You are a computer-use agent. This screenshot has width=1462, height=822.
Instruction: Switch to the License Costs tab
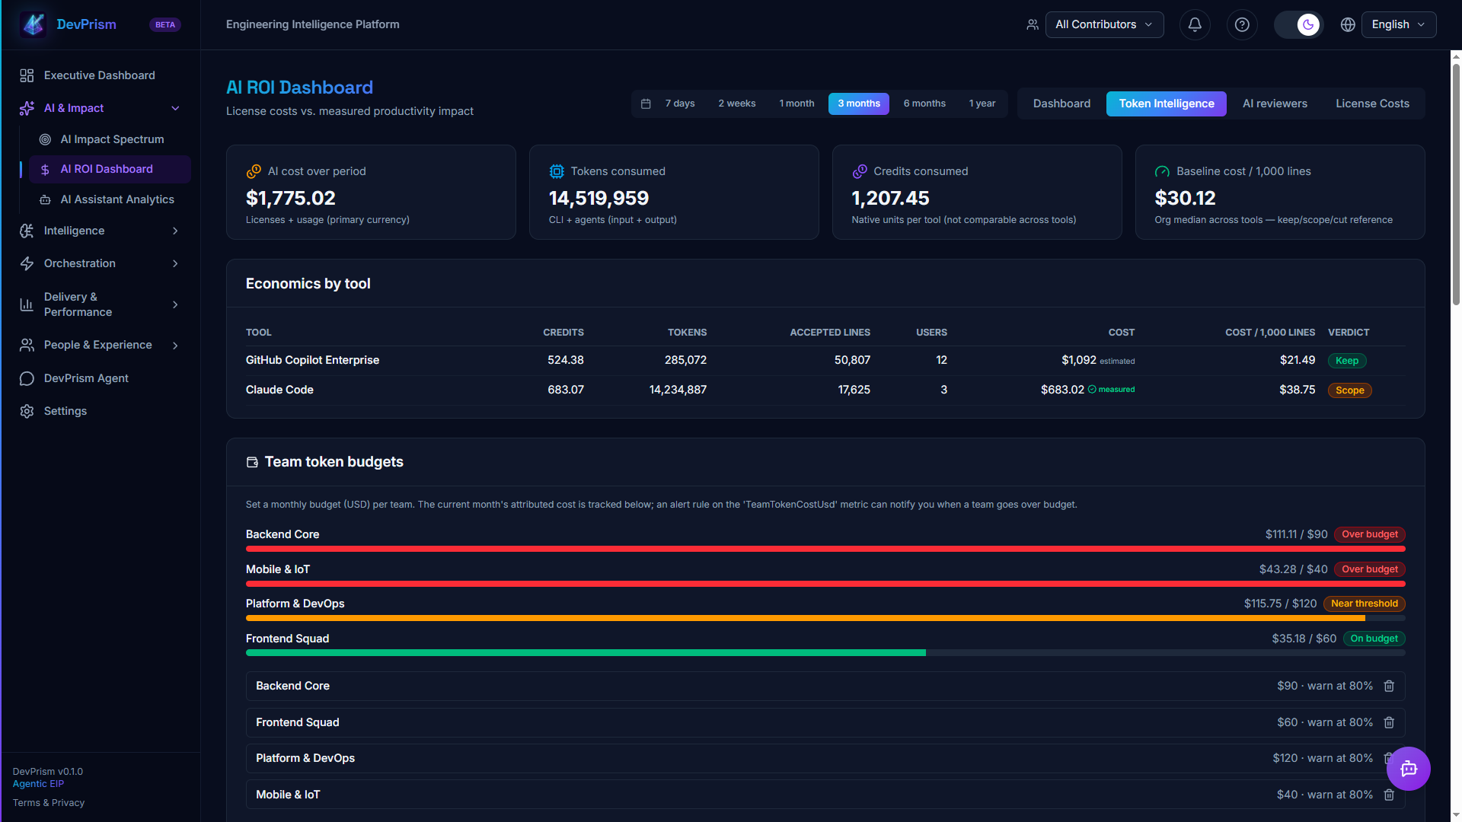point(1372,104)
